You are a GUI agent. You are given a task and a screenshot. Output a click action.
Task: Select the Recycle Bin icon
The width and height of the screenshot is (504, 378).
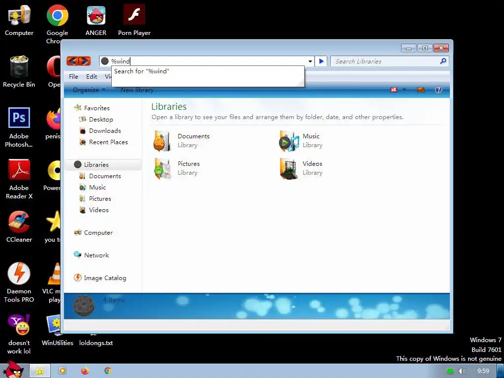pyautogui.click(x=19, y=72)
